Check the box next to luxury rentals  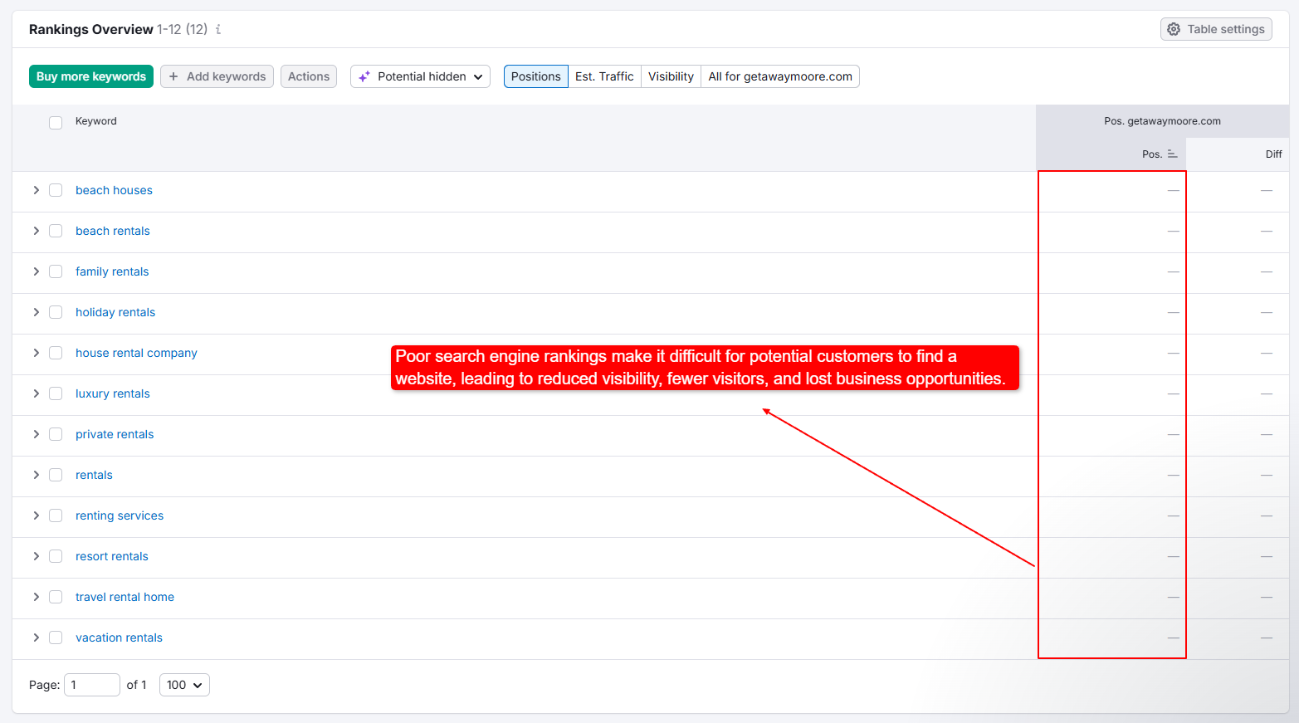[x=56, y=393]
